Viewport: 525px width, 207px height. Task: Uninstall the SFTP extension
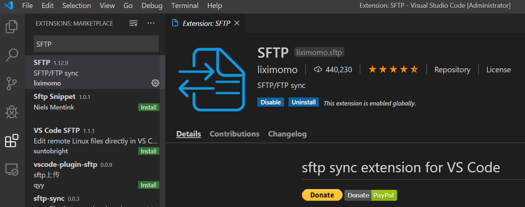click(303, 102)
